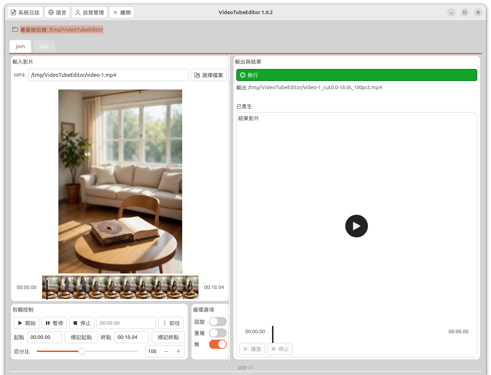Click the green 執行 run button

[357, 75]
